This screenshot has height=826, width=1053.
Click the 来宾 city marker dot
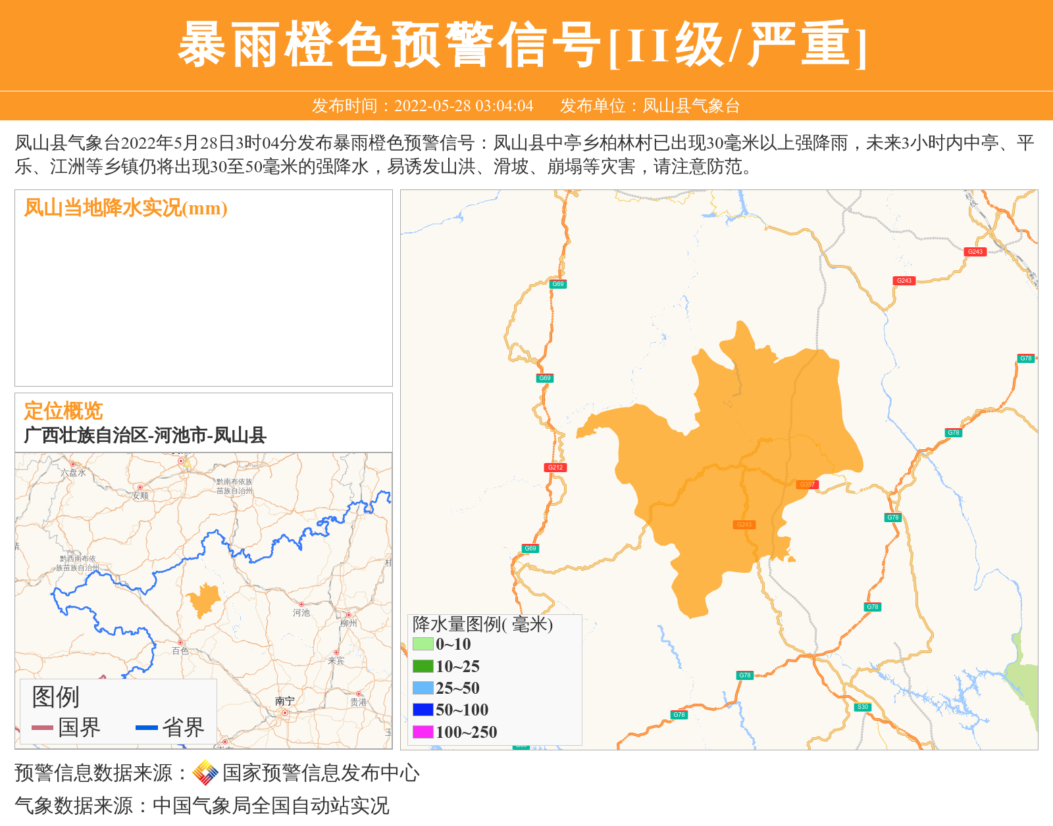(x=336, y=652)
